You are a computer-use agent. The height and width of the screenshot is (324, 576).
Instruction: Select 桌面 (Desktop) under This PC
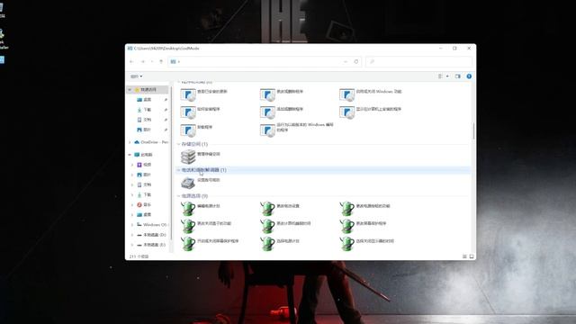tap(144, 214)
